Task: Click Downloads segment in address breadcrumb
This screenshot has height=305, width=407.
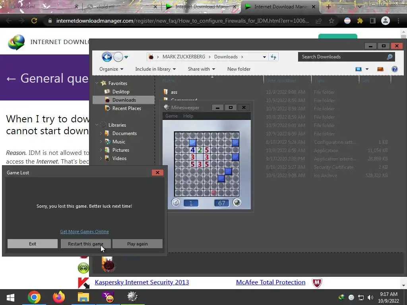Action: 226,57
